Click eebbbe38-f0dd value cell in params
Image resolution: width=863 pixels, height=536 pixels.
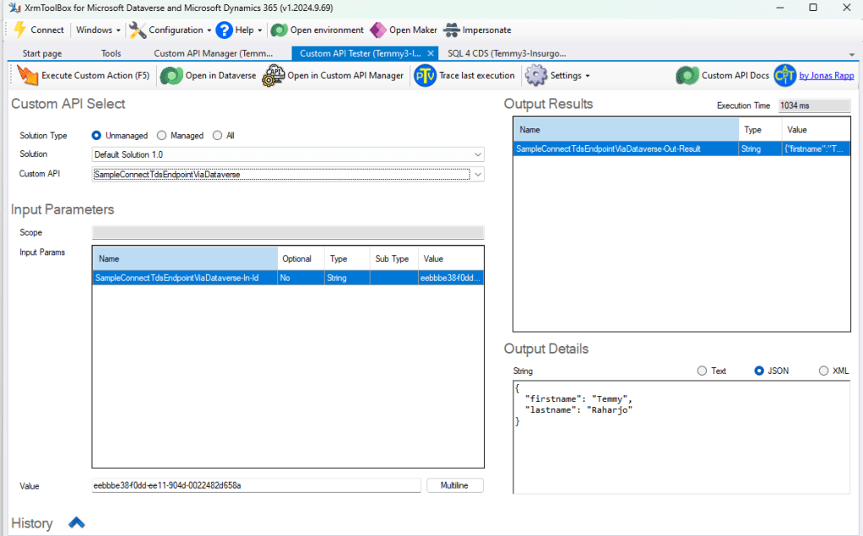coord(451,278)
